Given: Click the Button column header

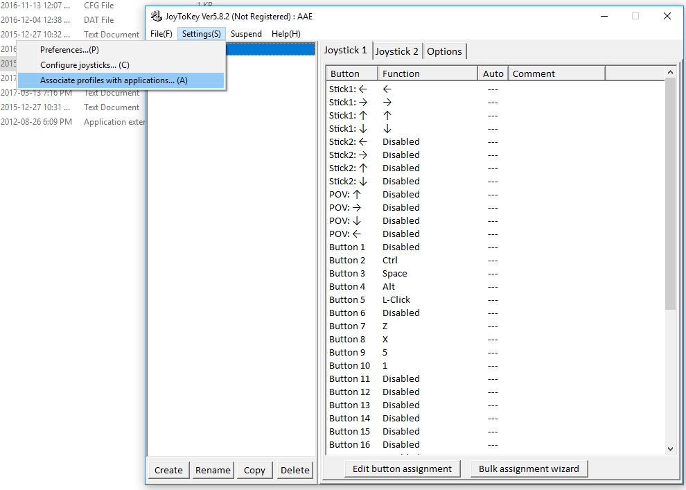Looking at the screenshot, I should 352,74.
